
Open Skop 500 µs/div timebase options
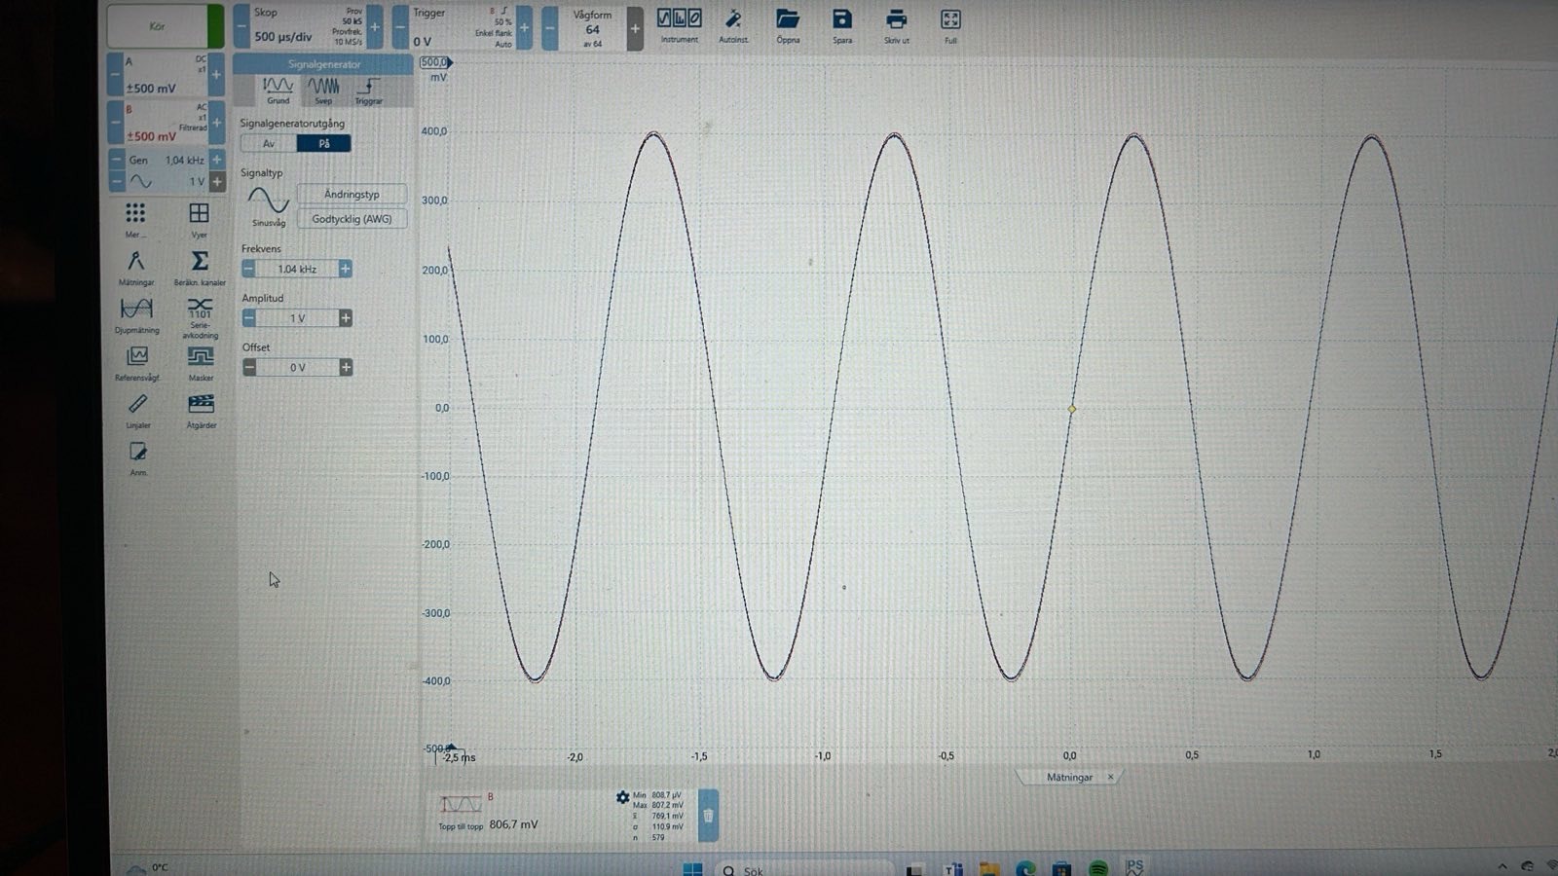(308, 26)
